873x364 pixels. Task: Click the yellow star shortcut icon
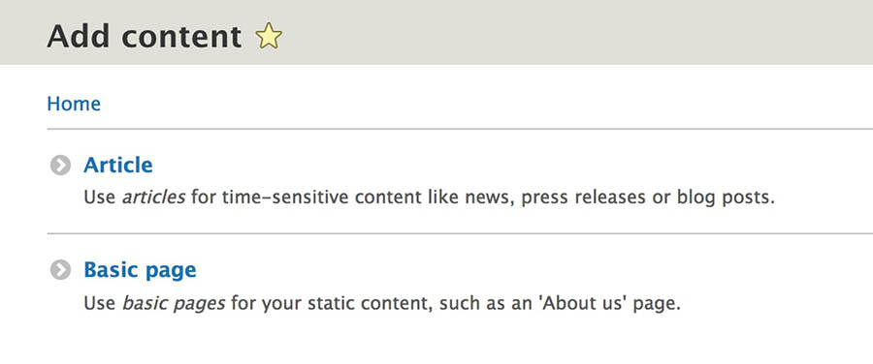click(269, 36)
